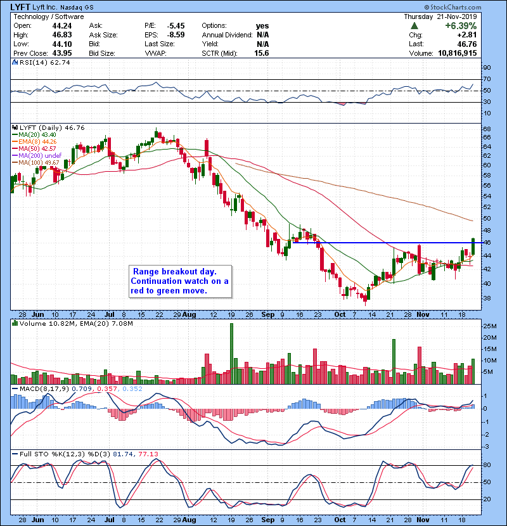This screenshot has width=507, height=526.
Task: Click the High value 46.83
Action: (62, 35)
